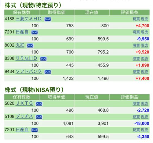Click 現買 for りそなHD
This screenshot has width=153, height=143.
pos(136,59)
